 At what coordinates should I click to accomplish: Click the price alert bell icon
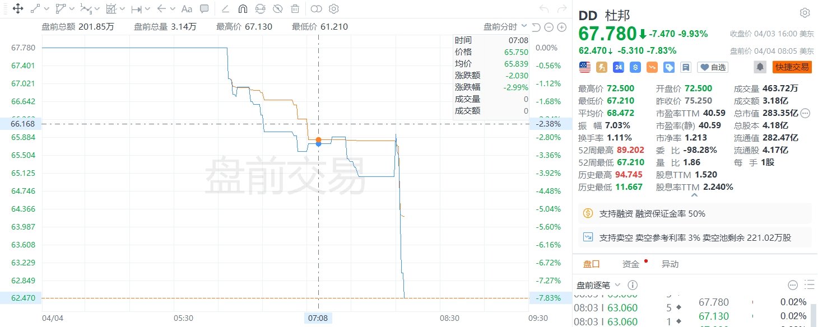760,67
